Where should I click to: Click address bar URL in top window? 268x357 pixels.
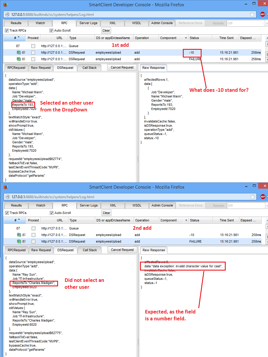tap(52, 15)
